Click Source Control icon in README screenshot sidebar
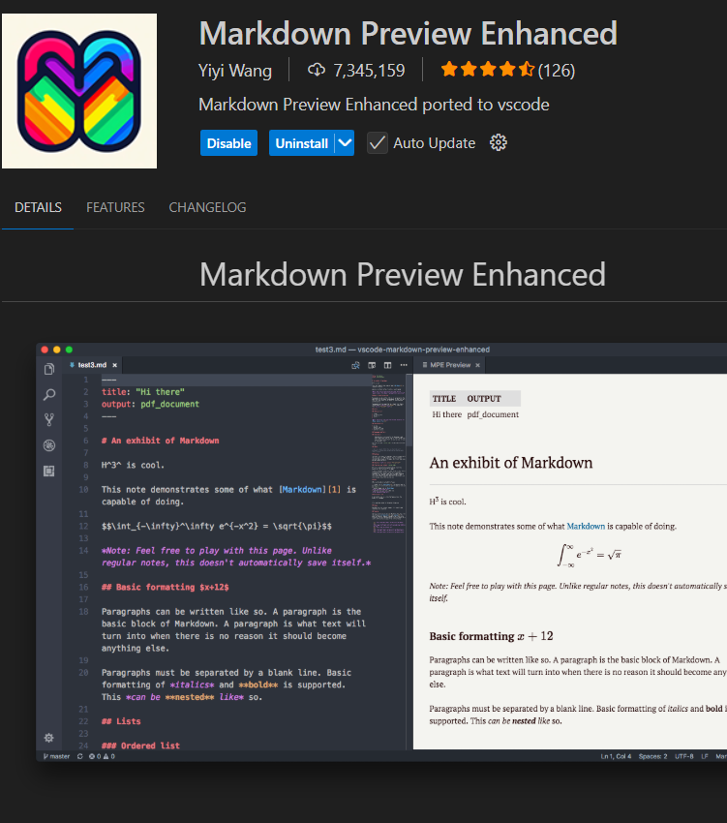 [x=49, y=419]
